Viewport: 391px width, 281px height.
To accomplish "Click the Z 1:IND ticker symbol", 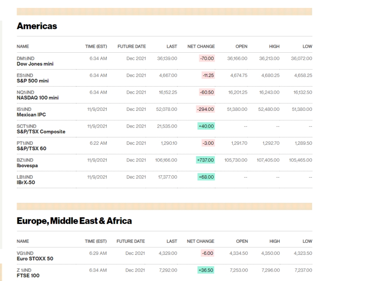I will point(24,270).
